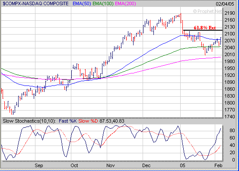Click the 2130 price axis label
239x171 pixels.
pos(229,27)
